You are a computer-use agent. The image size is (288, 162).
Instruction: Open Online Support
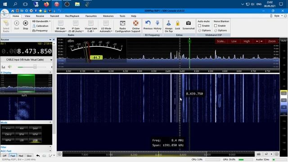136,26
